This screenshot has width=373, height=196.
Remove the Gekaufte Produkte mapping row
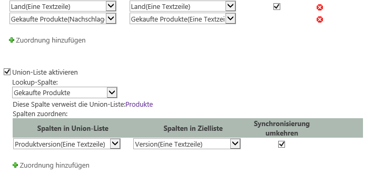(x=320, y=19)
